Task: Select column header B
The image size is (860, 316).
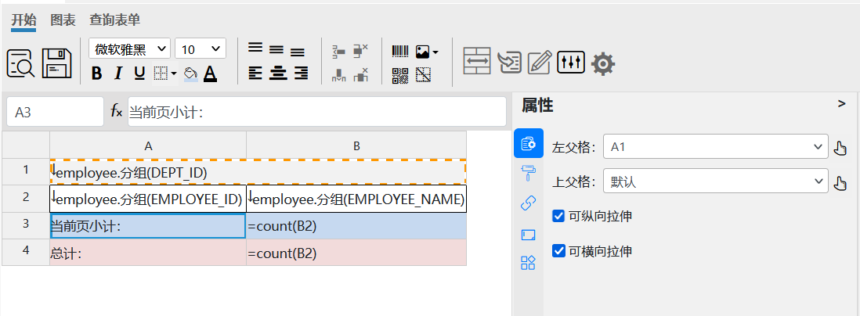Action: pos(356,145)
